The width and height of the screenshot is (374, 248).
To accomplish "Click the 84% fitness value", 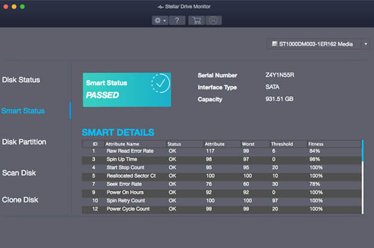I will [x=315, y=151].
